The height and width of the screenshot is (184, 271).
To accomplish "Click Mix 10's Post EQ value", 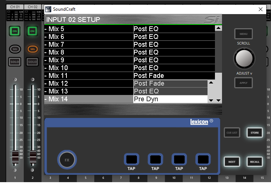I will [x=174, y=68].
